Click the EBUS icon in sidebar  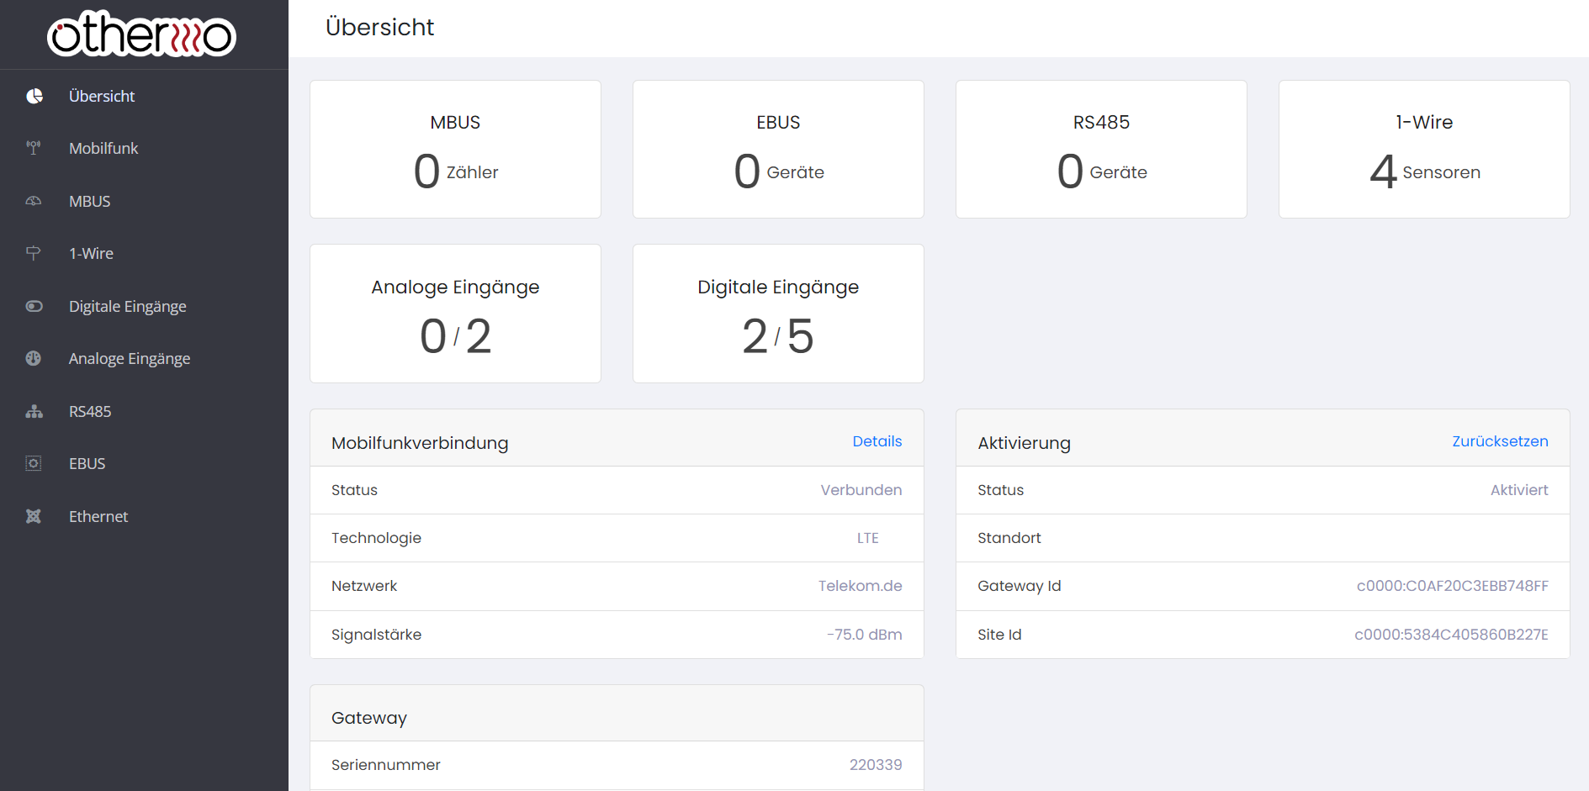(x=34, y=463)
